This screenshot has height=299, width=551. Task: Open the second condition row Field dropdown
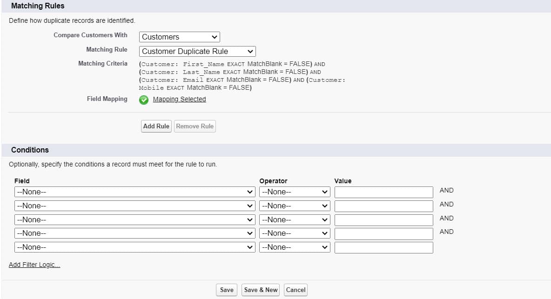pos(134,206)
